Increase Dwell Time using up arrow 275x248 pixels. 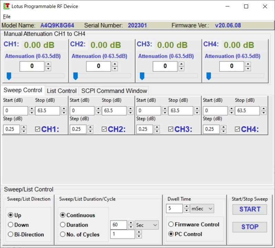click(x=186, y=206)
